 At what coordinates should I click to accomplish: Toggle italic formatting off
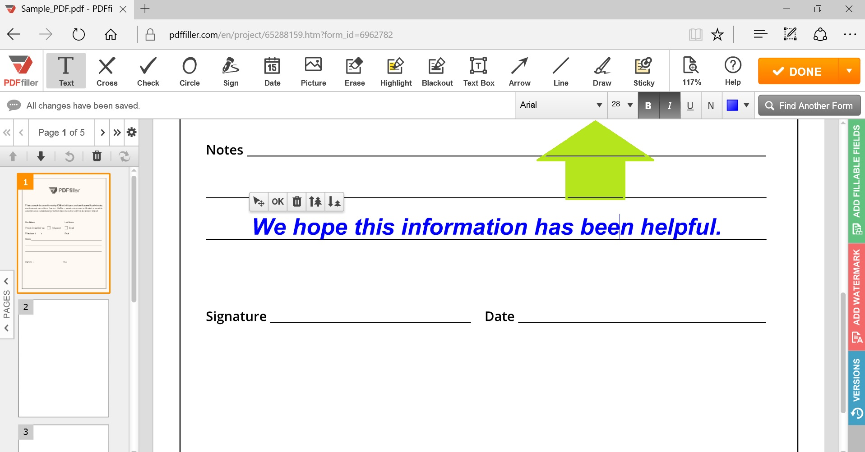[x=669, y=105]
